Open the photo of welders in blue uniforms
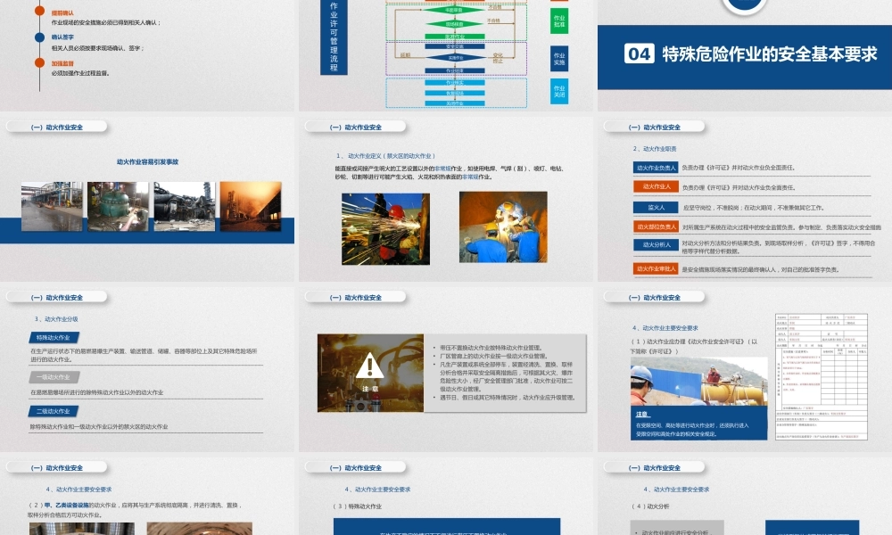The image size is (892, 535). (503, 226)
